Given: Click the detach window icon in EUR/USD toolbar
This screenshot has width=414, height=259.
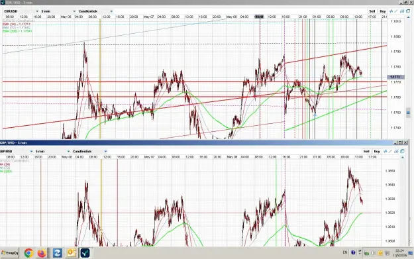Looking at the screenshot, I should (x=408, y=11).
